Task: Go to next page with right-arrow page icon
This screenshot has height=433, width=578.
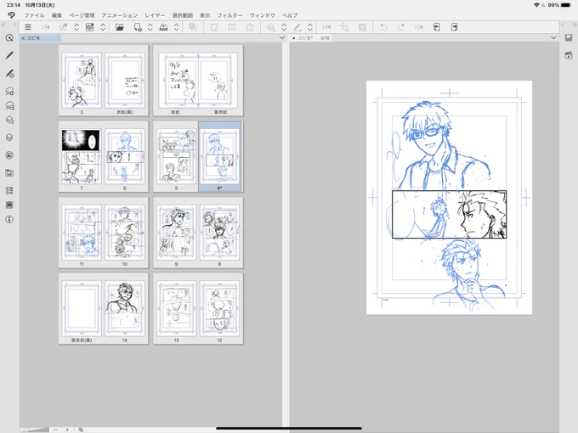Action: pos(454,27)
